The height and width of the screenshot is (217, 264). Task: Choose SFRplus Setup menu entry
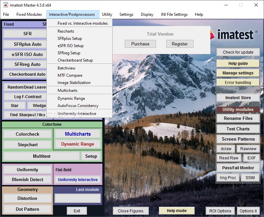tap(79, 39)
